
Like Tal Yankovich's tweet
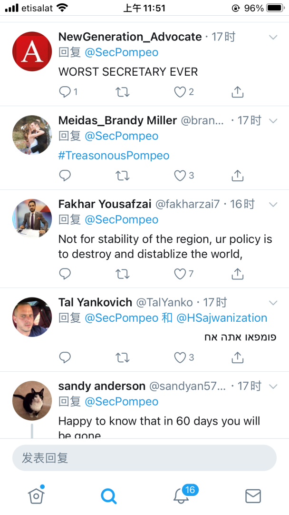tap(180, 357)
